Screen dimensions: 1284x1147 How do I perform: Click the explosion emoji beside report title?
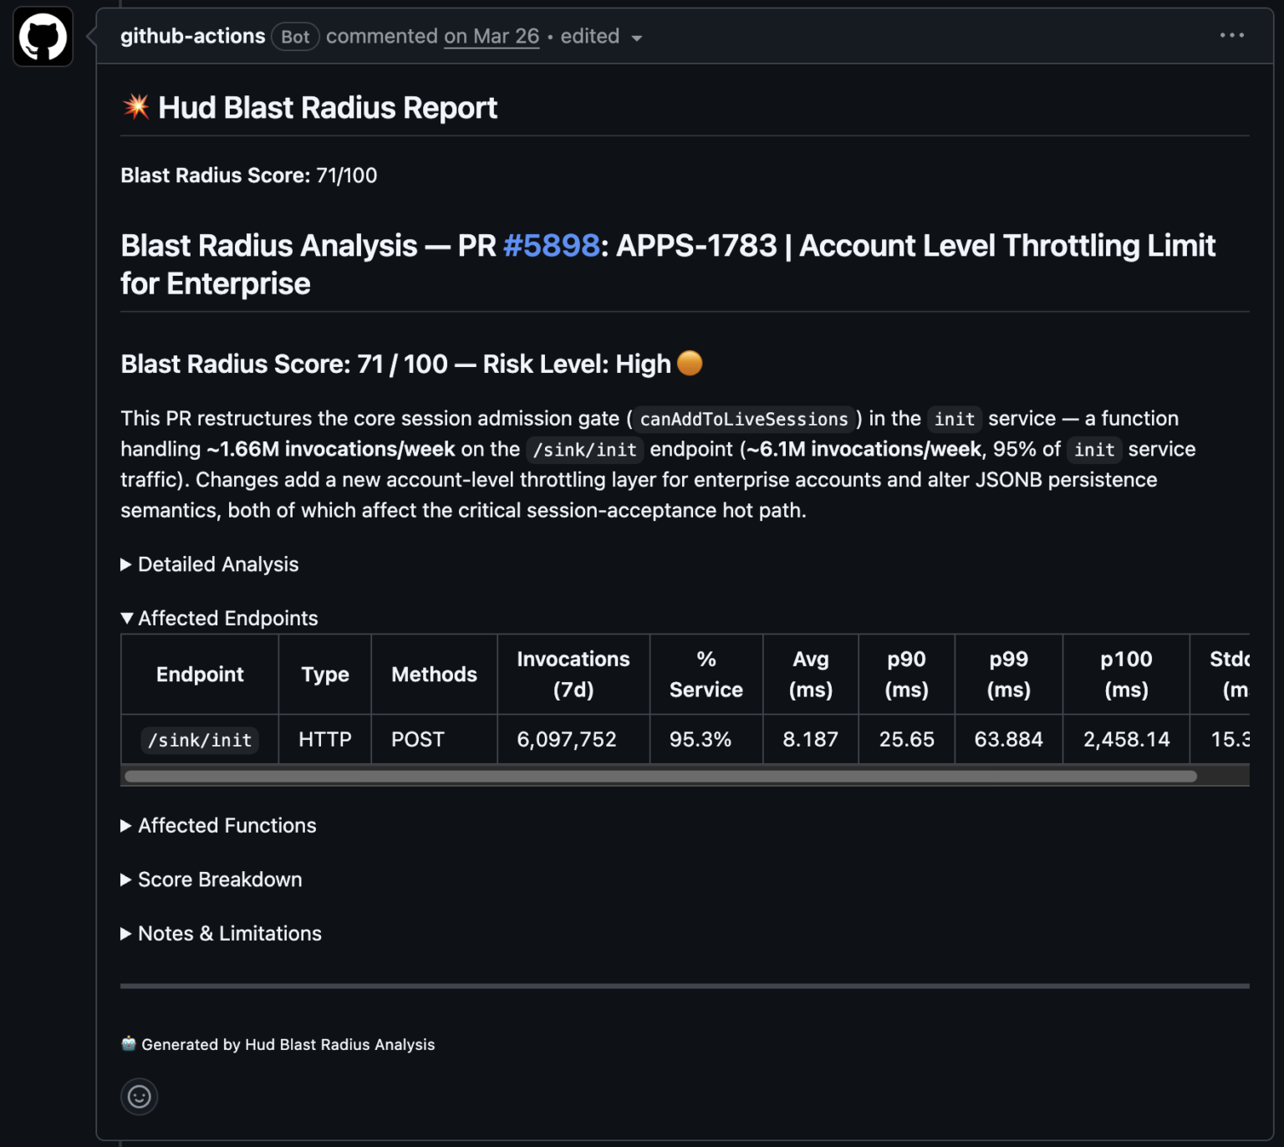136,106
